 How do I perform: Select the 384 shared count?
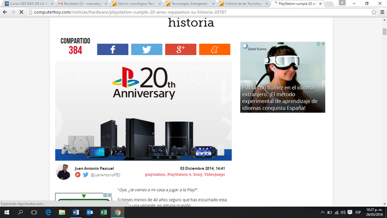(75, 50)
